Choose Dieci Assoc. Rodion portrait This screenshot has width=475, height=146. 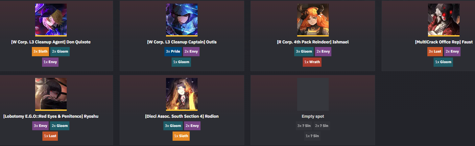(182, 94)
